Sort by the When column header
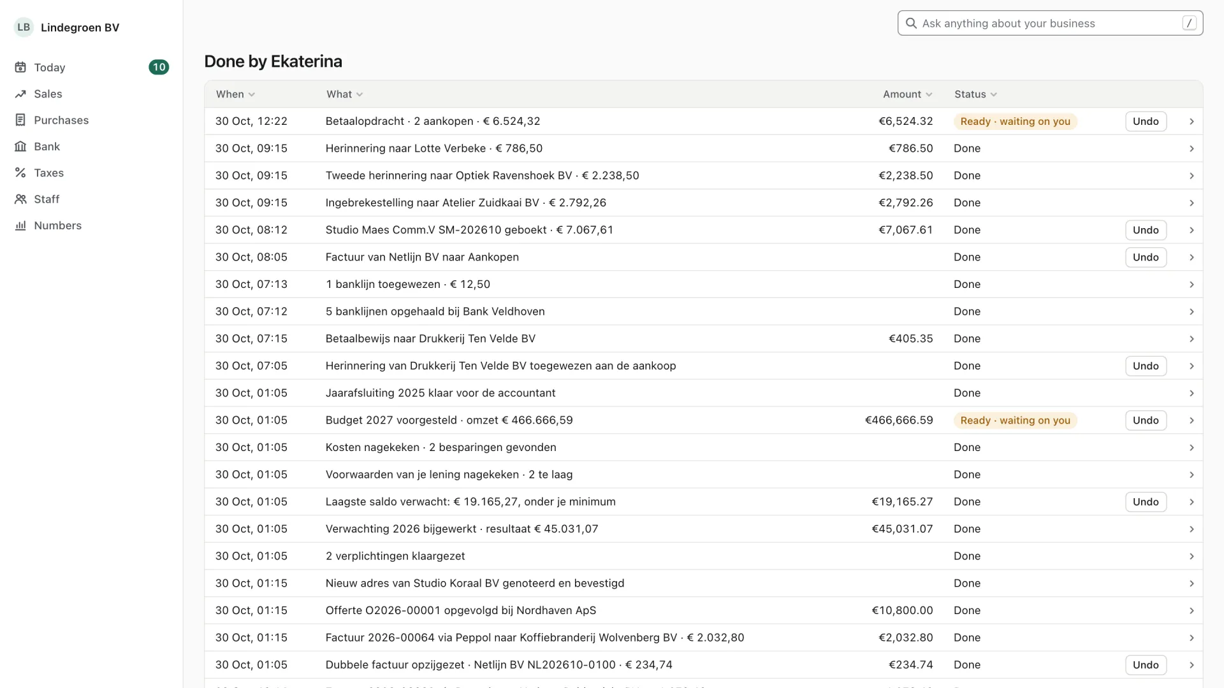This screenshot has width=1224, height=688. click(x=235, y=94)
